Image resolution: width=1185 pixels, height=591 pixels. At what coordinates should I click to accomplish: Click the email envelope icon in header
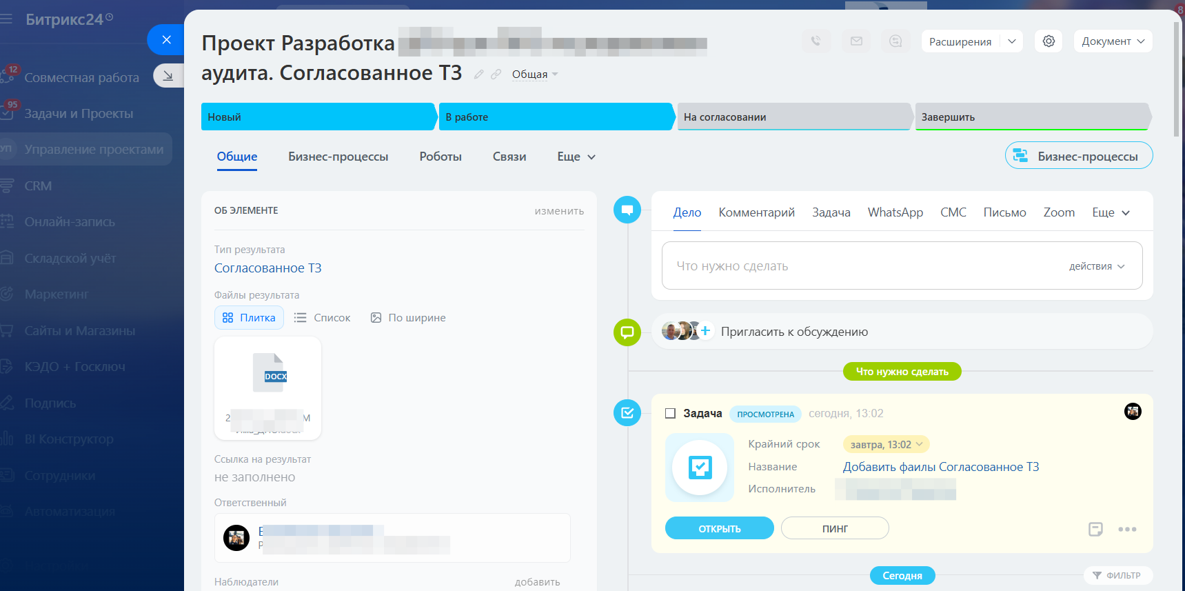[856, 41]
